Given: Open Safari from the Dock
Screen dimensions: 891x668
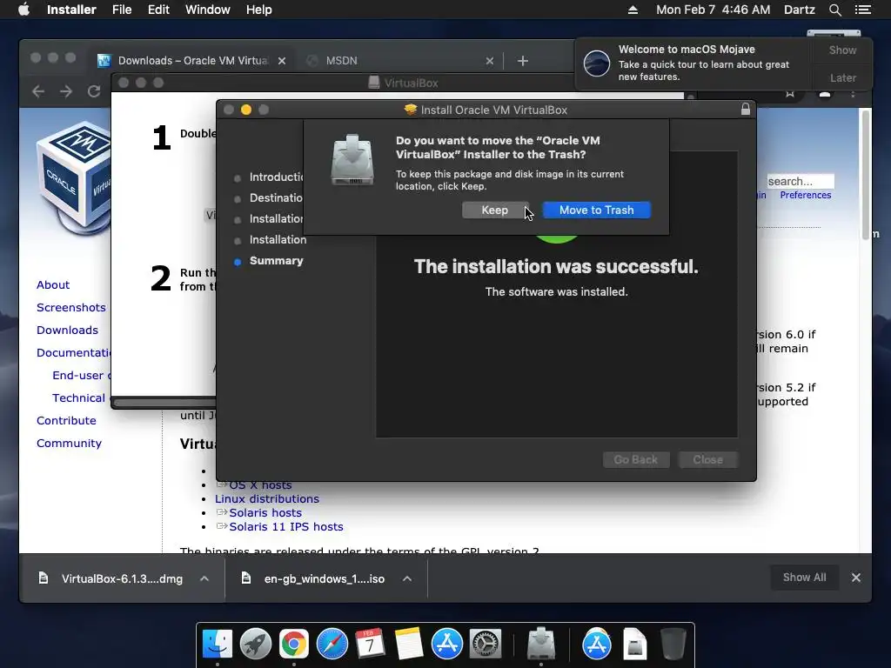Looking at the screenshot, I should point(332,645).
